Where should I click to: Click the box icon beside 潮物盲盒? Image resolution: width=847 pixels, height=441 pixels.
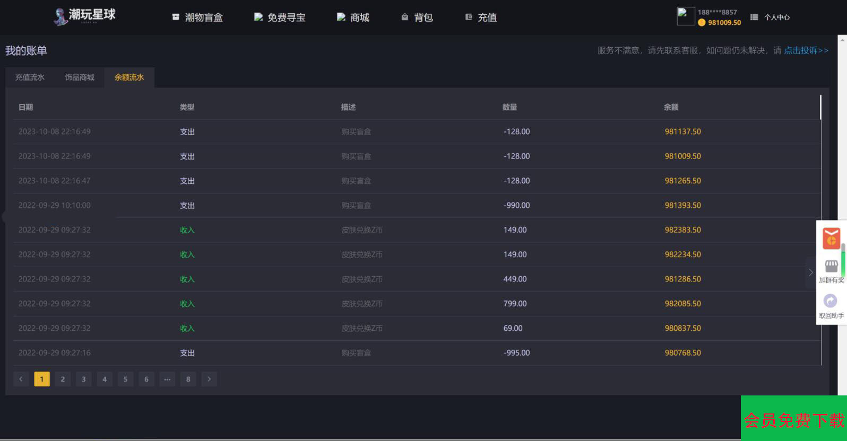(x=176, y=17)
